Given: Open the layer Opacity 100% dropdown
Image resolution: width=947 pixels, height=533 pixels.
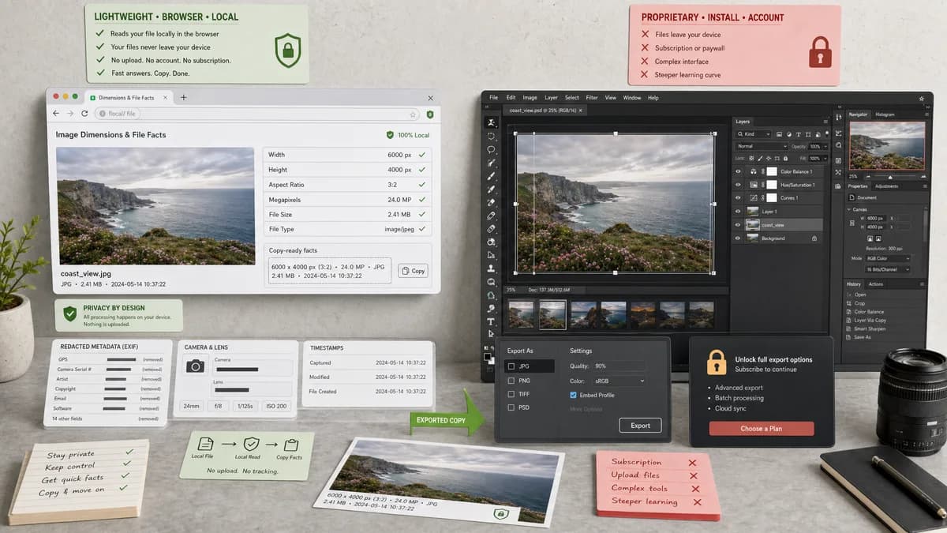Looking at the screenshot, I should (818, 146).
